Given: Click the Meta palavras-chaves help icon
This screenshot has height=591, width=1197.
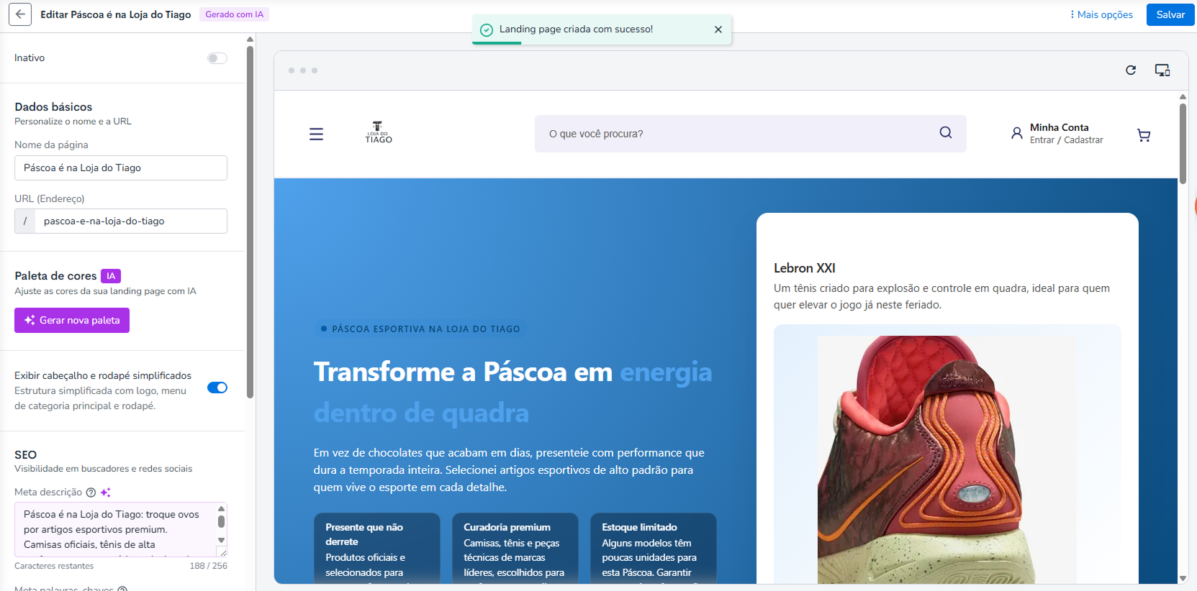Looking at the screenshot, I should pyautogui.click(x=122, y=589).
